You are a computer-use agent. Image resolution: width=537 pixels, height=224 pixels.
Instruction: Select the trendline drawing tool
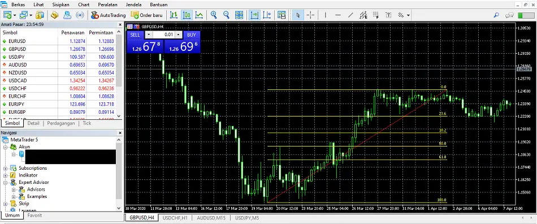pos(350,15)
